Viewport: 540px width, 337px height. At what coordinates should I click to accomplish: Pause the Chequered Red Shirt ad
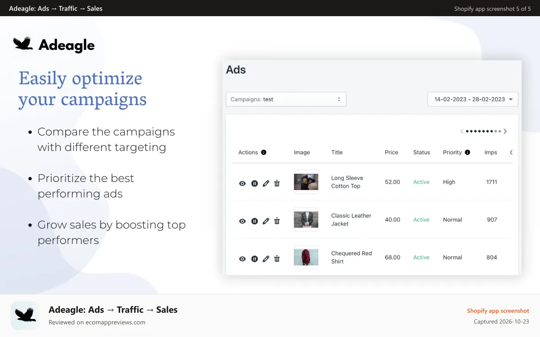click(254, 259)
